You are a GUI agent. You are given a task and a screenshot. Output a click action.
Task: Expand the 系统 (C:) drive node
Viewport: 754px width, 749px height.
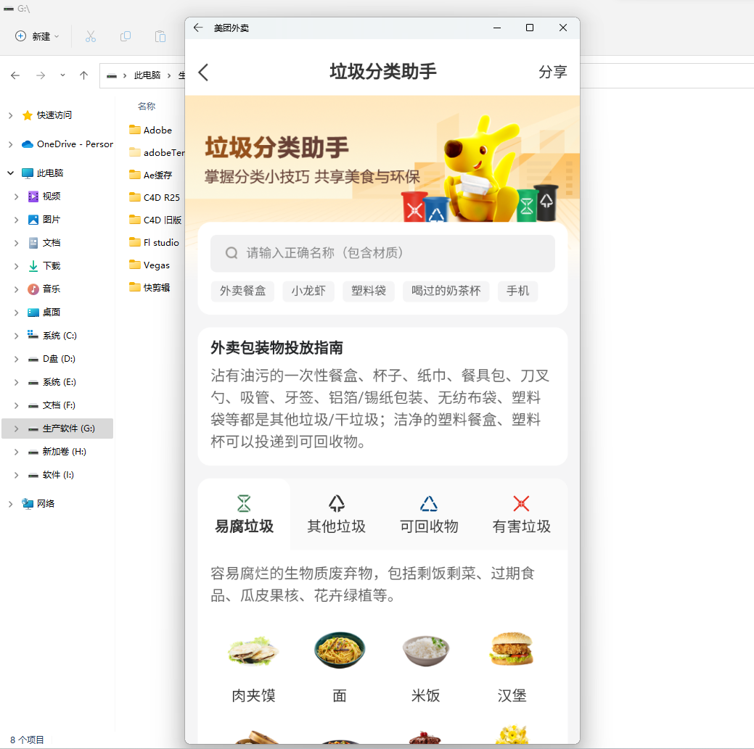point(17,336)
